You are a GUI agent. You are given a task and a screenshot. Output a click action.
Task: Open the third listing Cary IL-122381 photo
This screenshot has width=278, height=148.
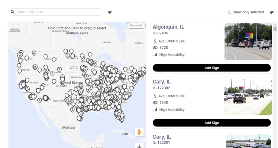248,141
